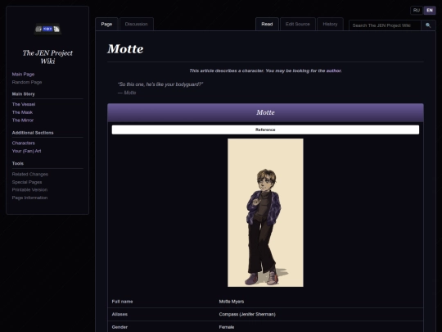Switch language to RU
The height and width of the screenshot is (332, 442).
click(417, 11)
